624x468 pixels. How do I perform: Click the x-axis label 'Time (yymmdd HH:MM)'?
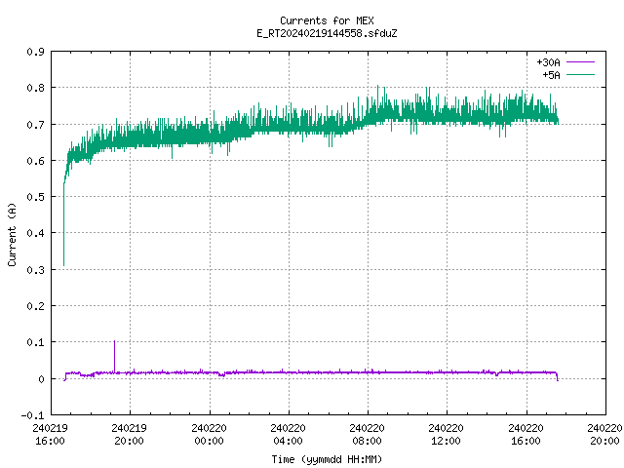(x=327, y=459)
